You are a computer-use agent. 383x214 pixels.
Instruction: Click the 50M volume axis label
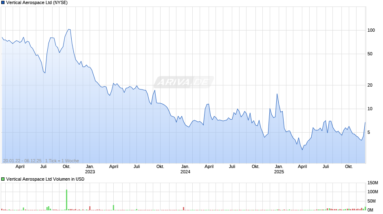pyautogui.click(x=372, y=201)
